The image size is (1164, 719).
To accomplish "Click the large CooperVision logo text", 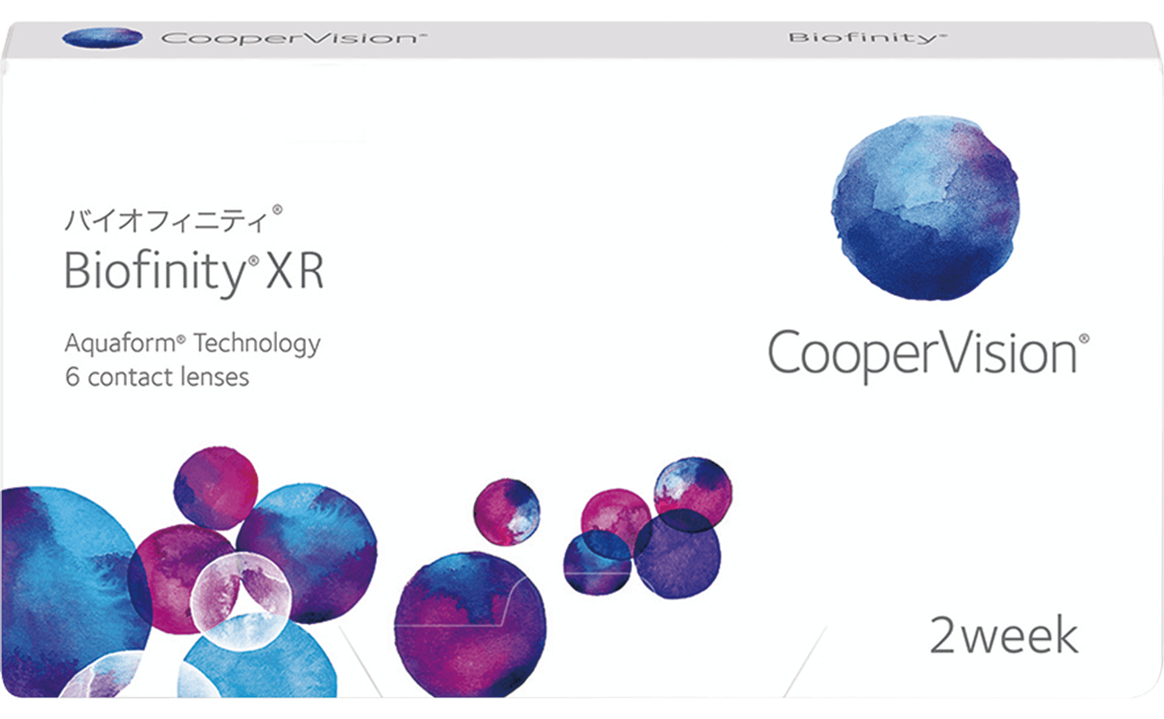I will pyautogui.click(x=928, y=356).
